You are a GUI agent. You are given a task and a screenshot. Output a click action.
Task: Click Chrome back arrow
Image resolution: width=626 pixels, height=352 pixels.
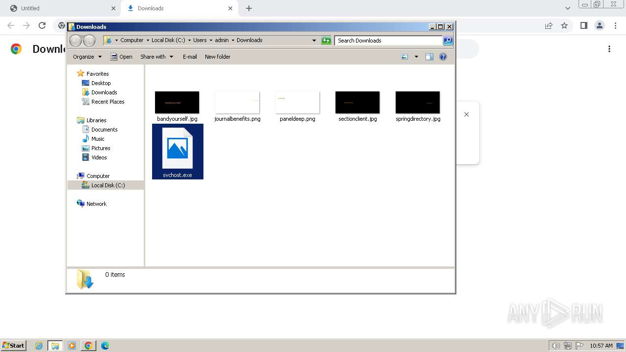[x=11, y=25]
